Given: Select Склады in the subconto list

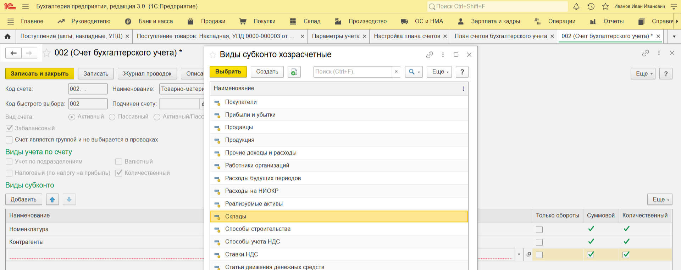Looking at the screenshot, I should pos(339,216).
